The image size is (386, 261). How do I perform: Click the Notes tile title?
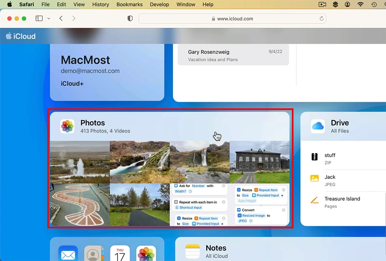click(x=216, y=248)
